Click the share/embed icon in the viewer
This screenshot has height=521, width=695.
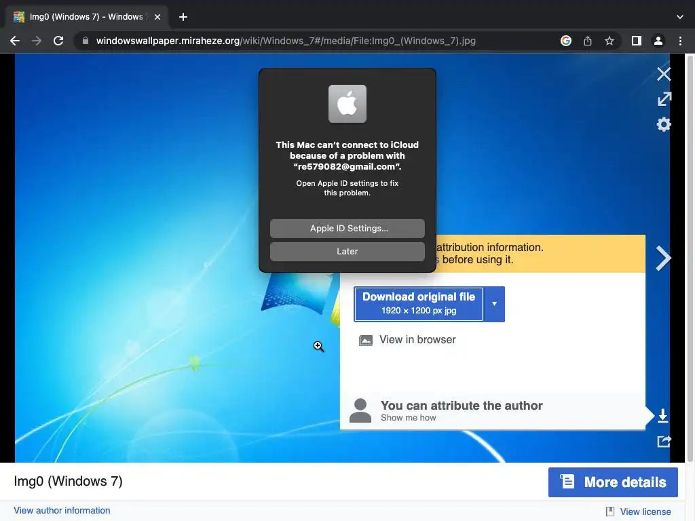pos(664,441)
